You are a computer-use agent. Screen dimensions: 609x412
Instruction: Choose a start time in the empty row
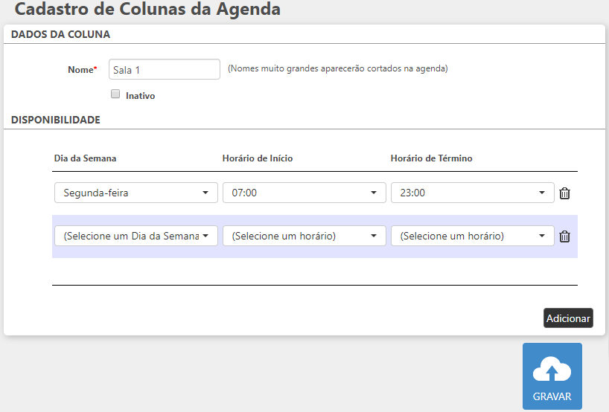point(304,236)
